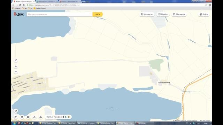Click the print map icon
223x125 pixels.
click(28, 117)
